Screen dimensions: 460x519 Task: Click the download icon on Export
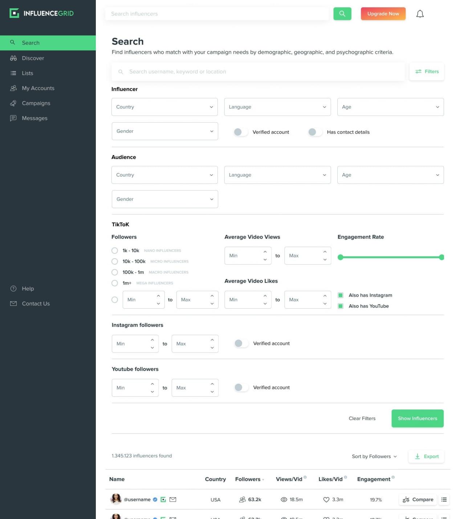[x=418, y=456]
